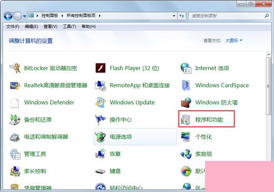The width and height of the screenshot is (274, 192).
Task: Minimize the control panel window
Action: pyautogui.click(x=242, y=4)
